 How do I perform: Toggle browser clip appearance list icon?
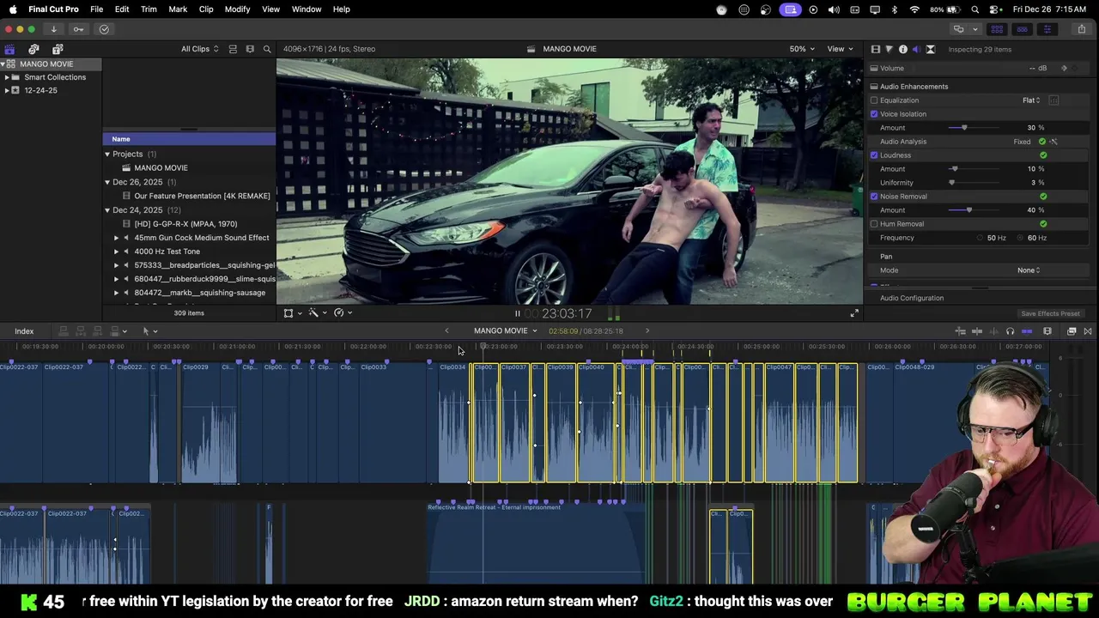click(x=233, y=49)
